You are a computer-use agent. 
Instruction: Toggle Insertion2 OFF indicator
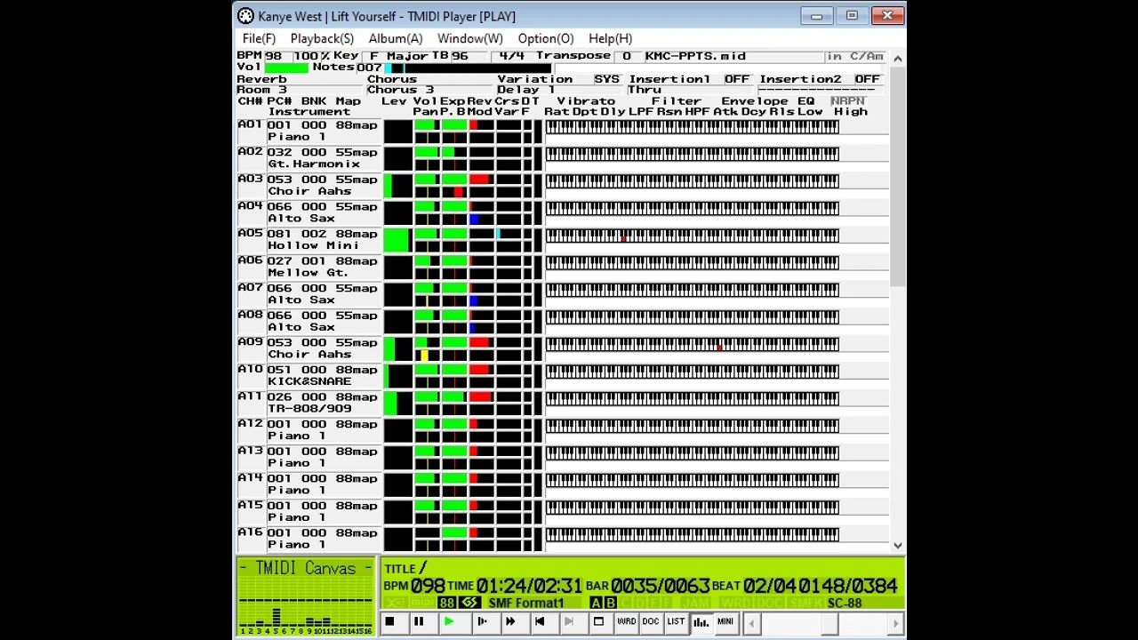pos(867,79)
